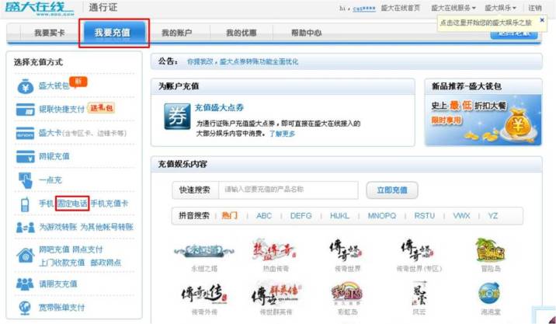Image resolution: width=556 pixels, height=324 pixels.
Task: Click the globe icon beside 宽带账单支付
Action: [x=25, y=308]
